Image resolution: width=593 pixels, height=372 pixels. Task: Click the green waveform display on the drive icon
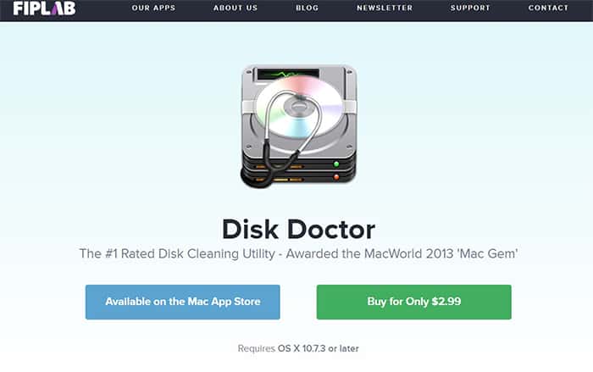(x=288, y=74)
